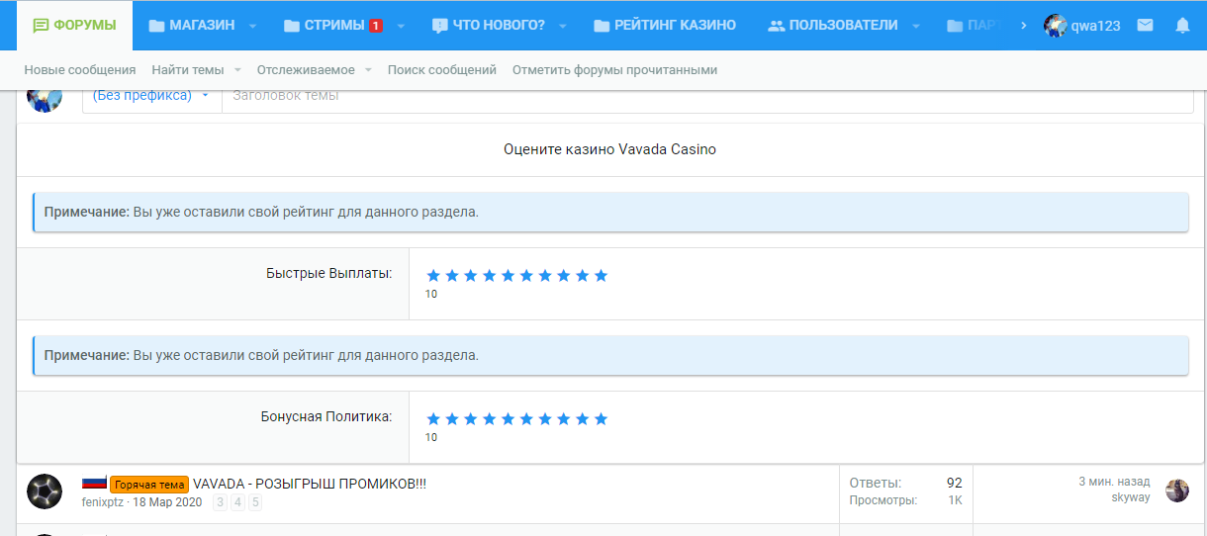Open fenixptz thread starter avatar
Image resolution: width=1207 pixels, height=536 pixels.
click(45, 491)
